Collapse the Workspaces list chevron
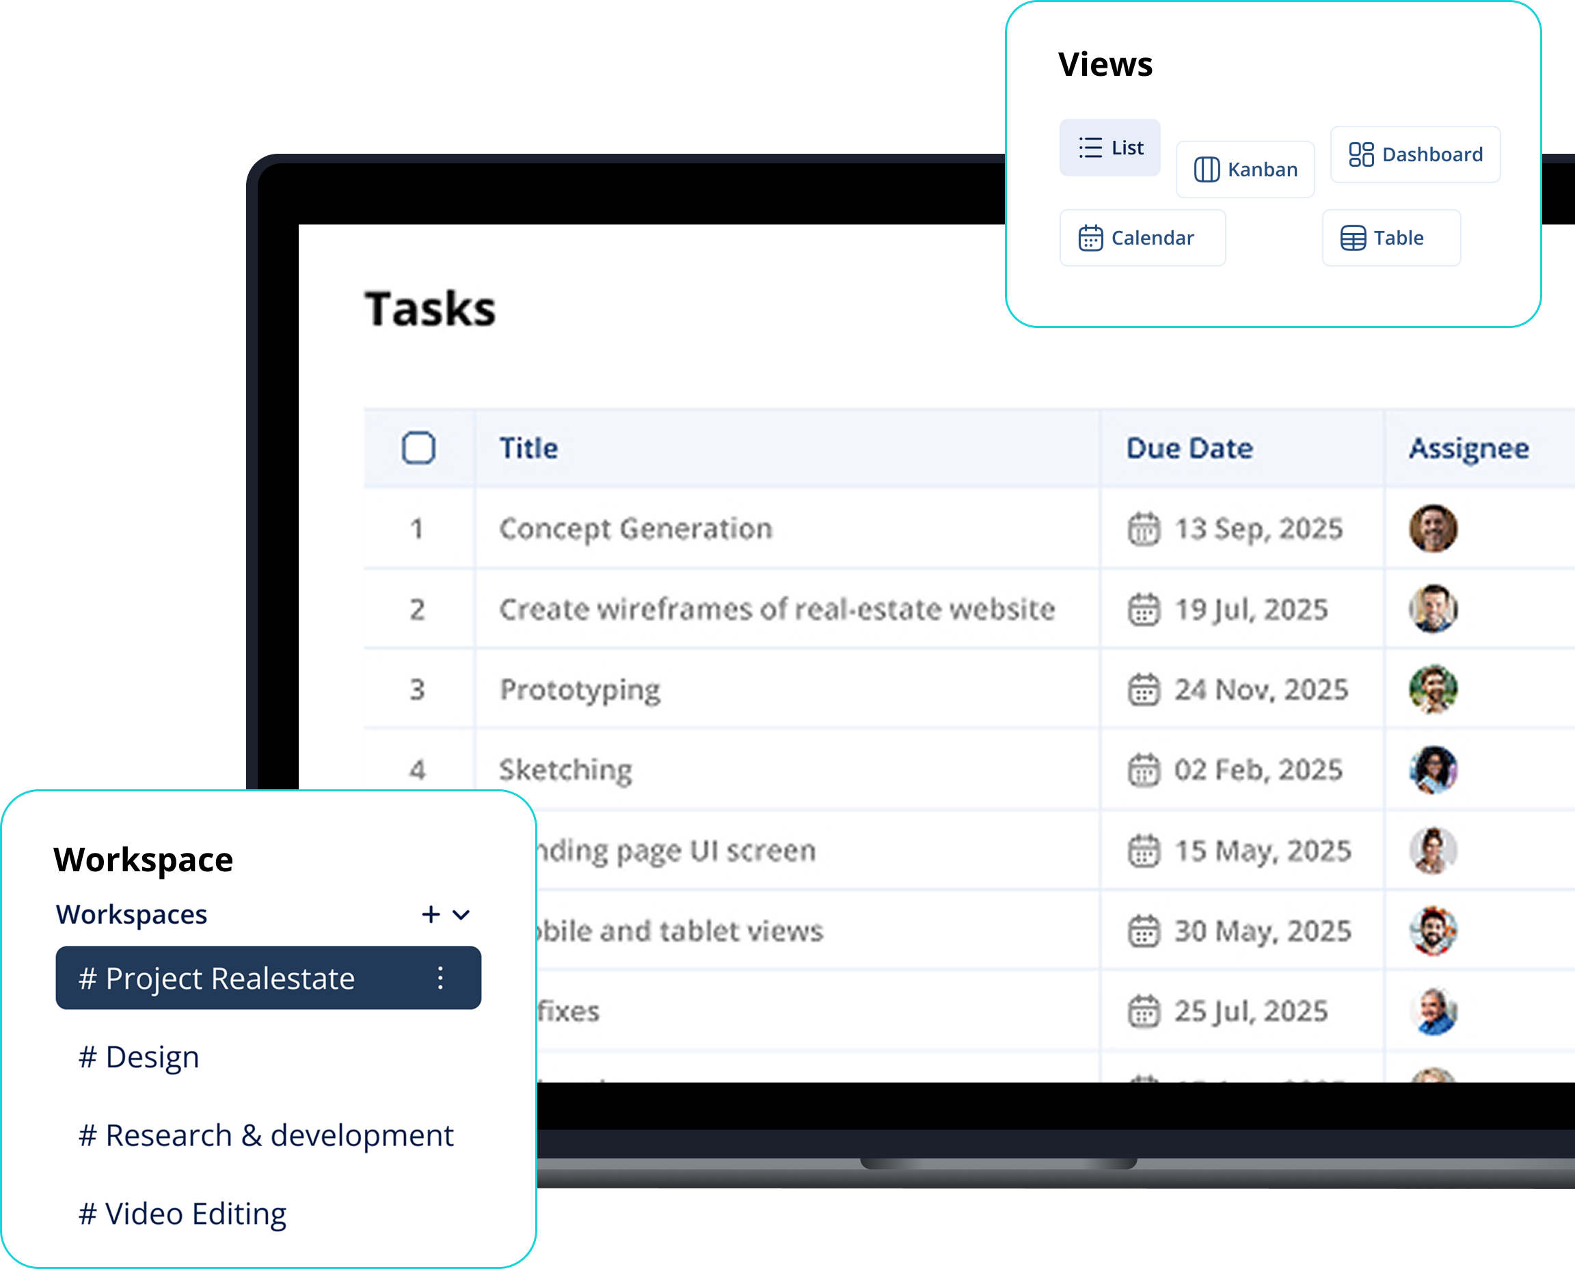Screen dimensions: 1575x1269 coord(461,914)
